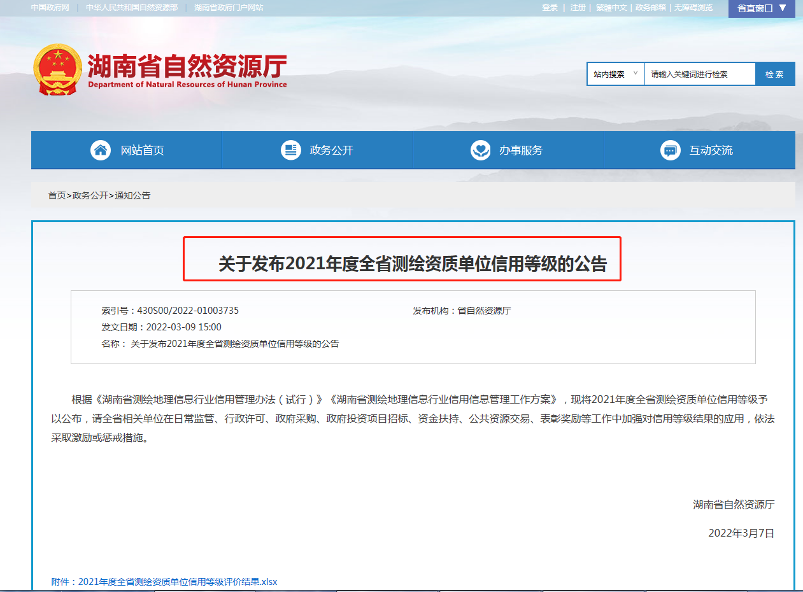This screenshot has width=803, height=592.
Task: Click the house icon beside 网站首页
Action: [101, 150]
